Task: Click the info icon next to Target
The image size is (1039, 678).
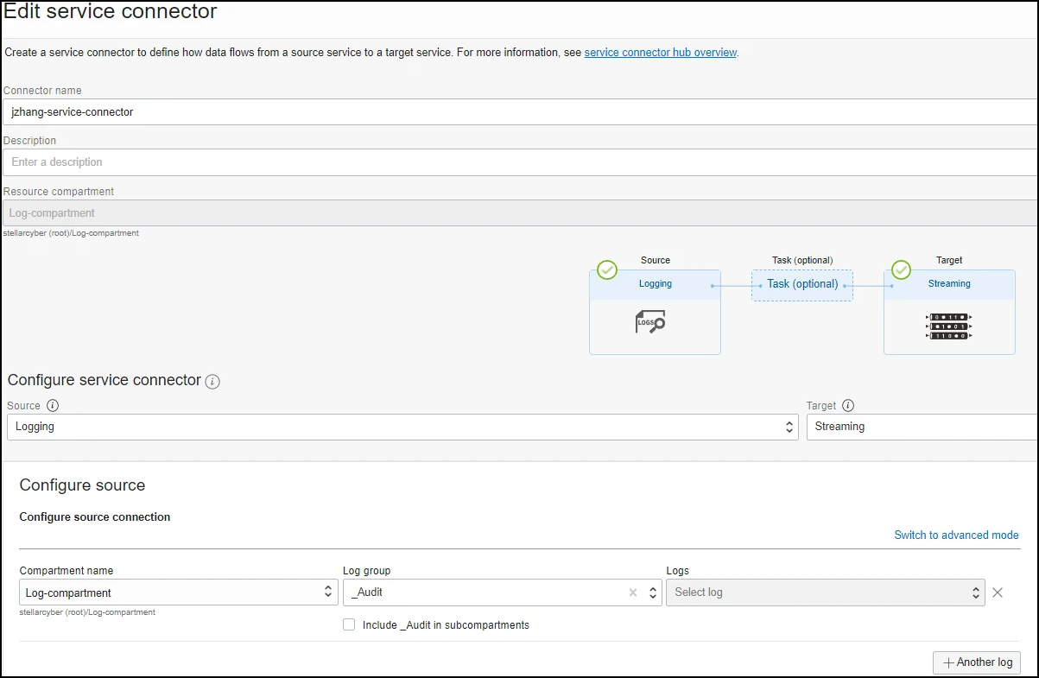Action: [x=847, y=406]
